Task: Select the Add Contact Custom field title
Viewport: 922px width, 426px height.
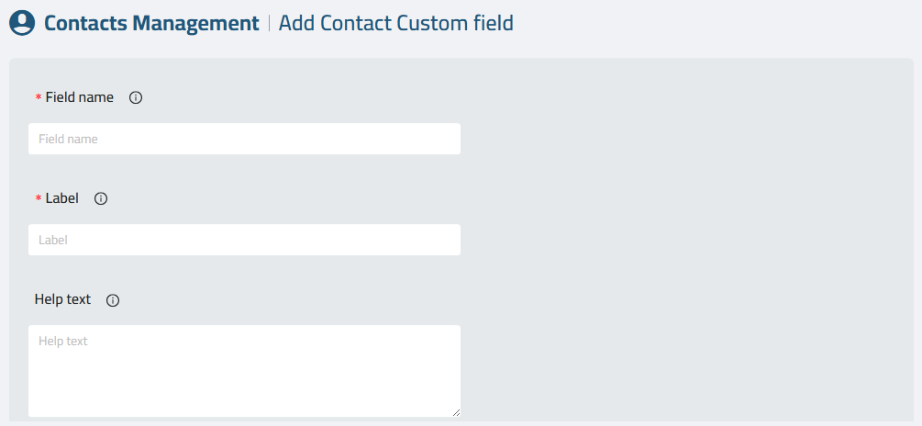Action: click(395, 24)
